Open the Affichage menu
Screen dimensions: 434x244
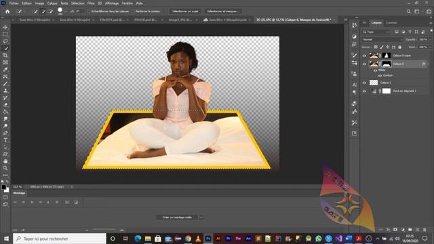(x=112, y=3)
